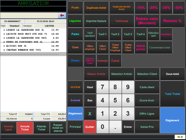Open the Fruits category

coord(75,8)
